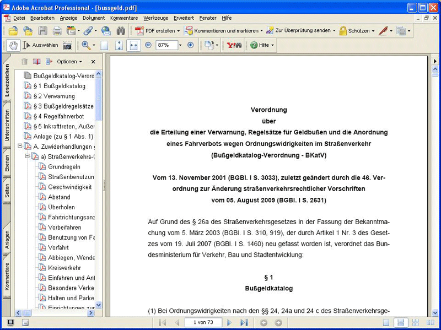Switch to Single Page layout
Image resolution: width=441 pixels, height=330 pixels.
coord(386,323)
